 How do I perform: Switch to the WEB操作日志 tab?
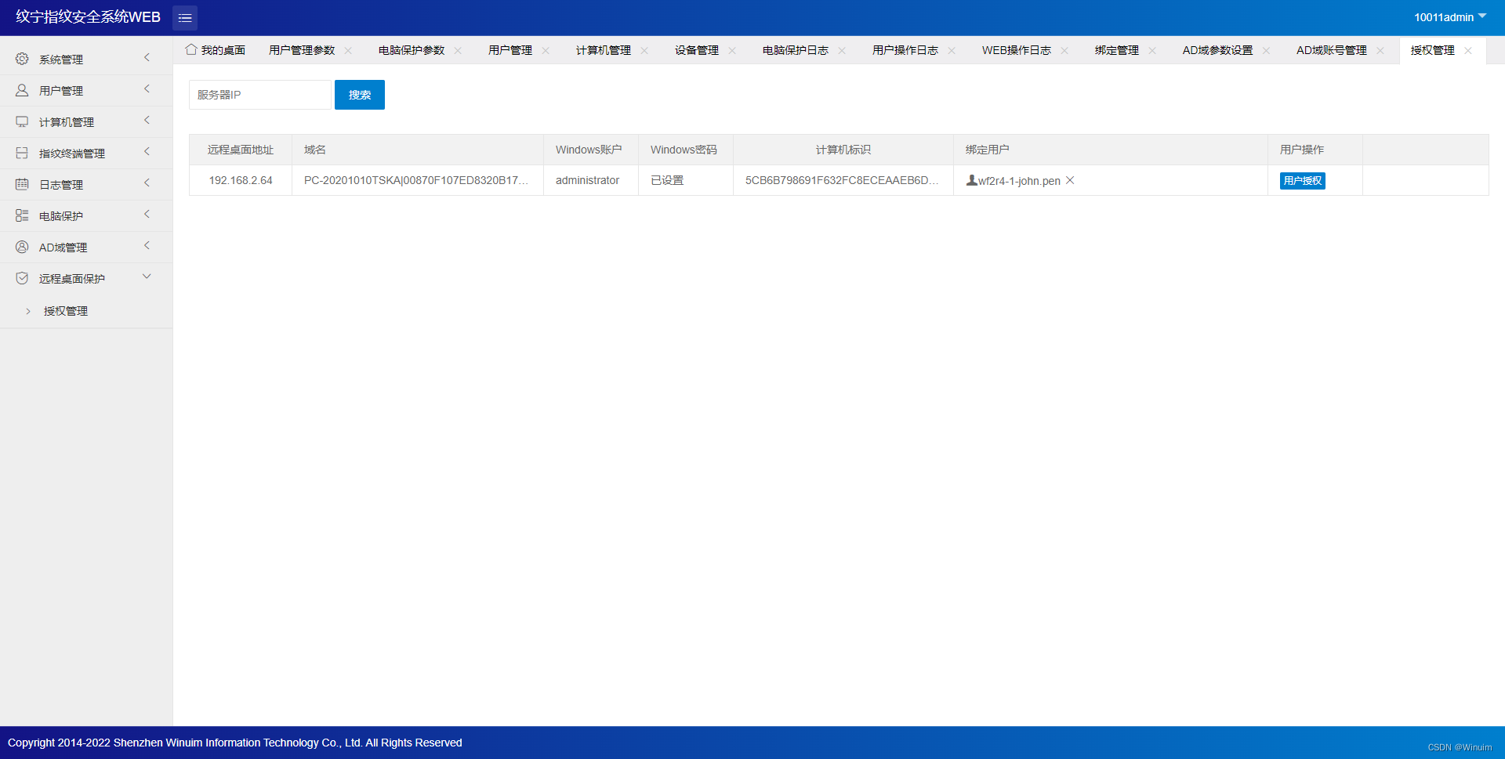pyautogui.click(x=1017, y=50)
